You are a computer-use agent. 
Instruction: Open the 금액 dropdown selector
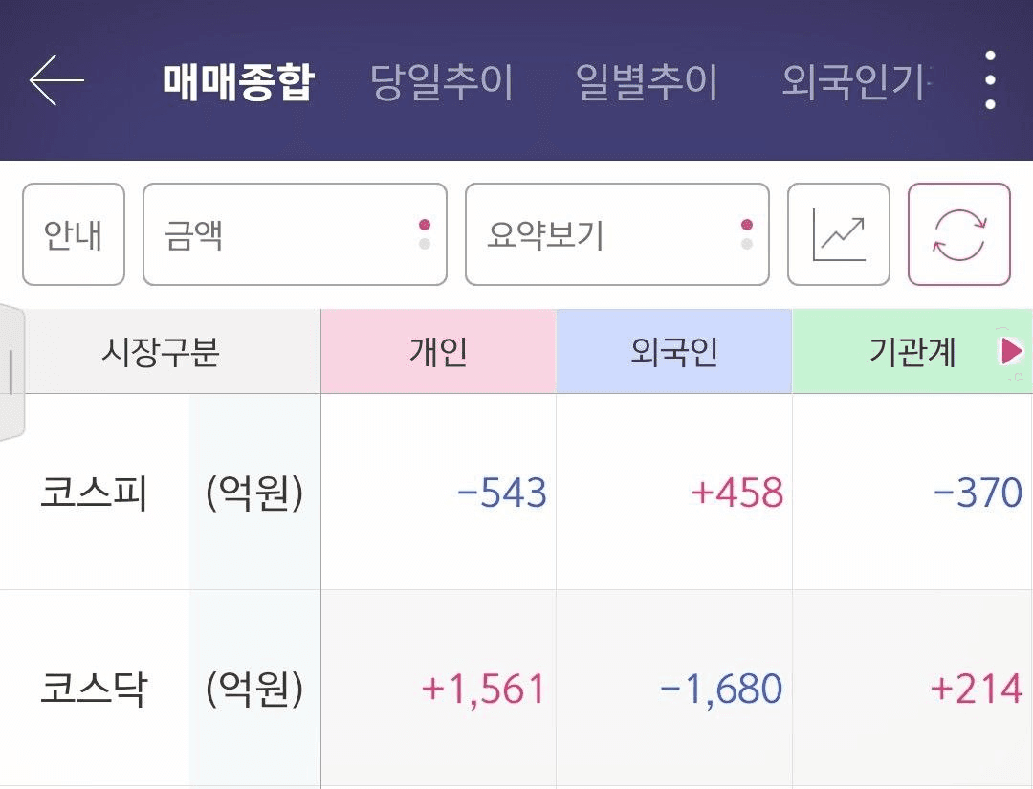[295, 234]
